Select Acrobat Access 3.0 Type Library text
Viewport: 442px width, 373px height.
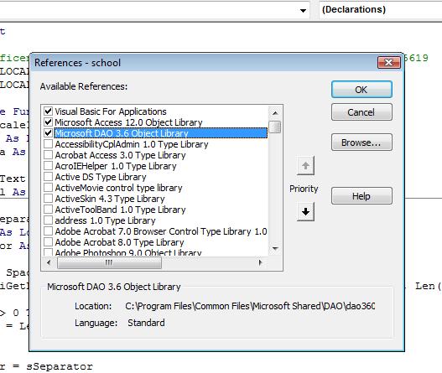tap(121, 155)
